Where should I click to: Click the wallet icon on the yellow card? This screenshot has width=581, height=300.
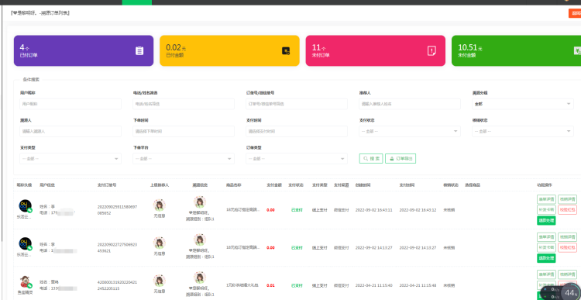286,51
